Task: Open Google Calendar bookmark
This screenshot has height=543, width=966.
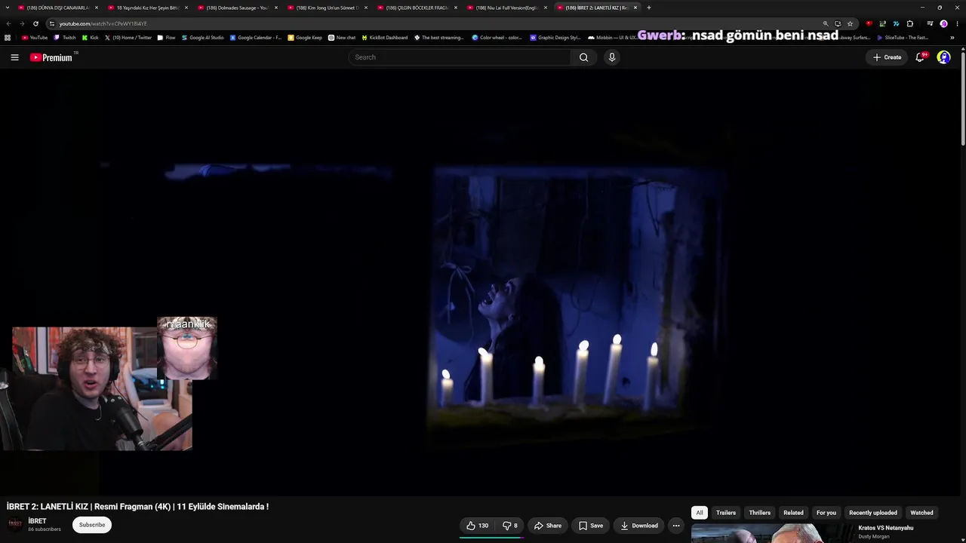Action: [256, 37]
